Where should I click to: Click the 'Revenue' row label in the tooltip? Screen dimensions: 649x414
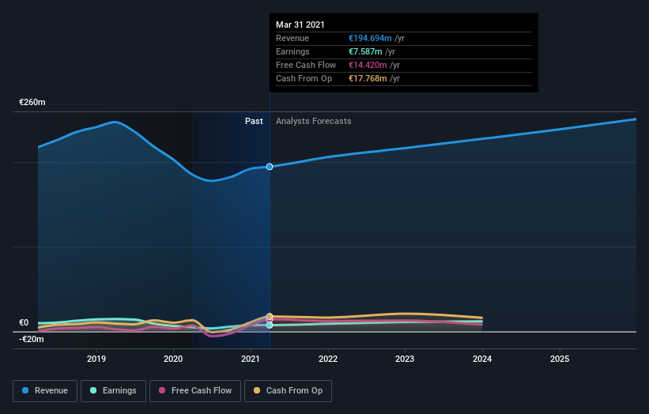pyautogui.click(x=292, y=38)
